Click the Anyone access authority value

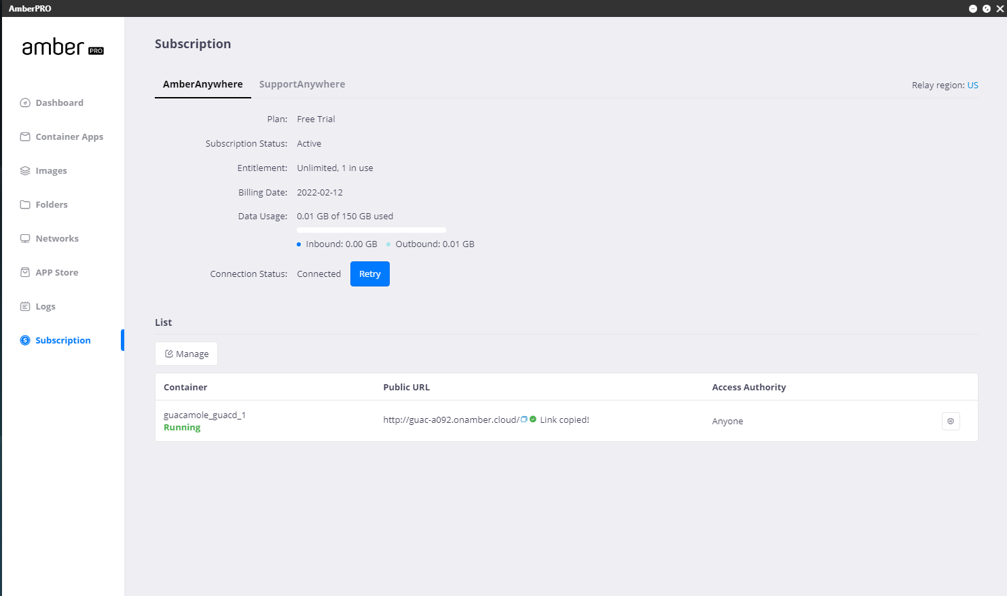[x=728, y=421]
